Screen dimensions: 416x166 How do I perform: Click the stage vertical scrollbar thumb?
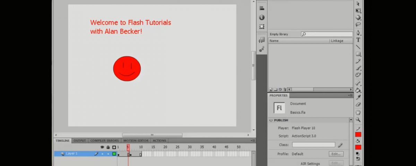click(x=254, y=65)
